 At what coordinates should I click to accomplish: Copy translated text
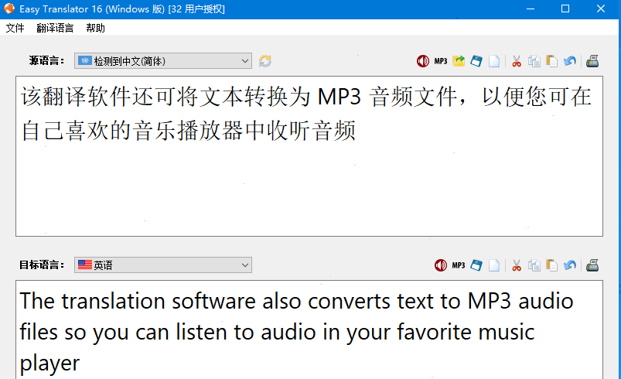point(534,265)
